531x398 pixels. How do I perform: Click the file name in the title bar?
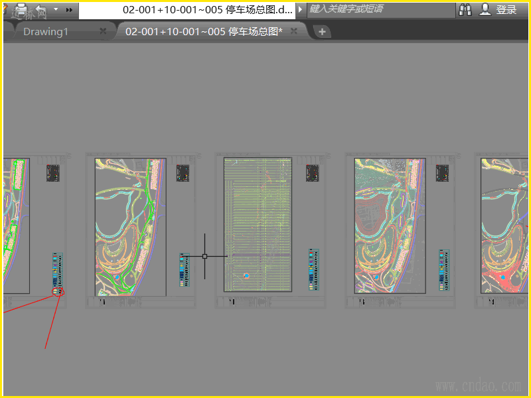(207, 10)
